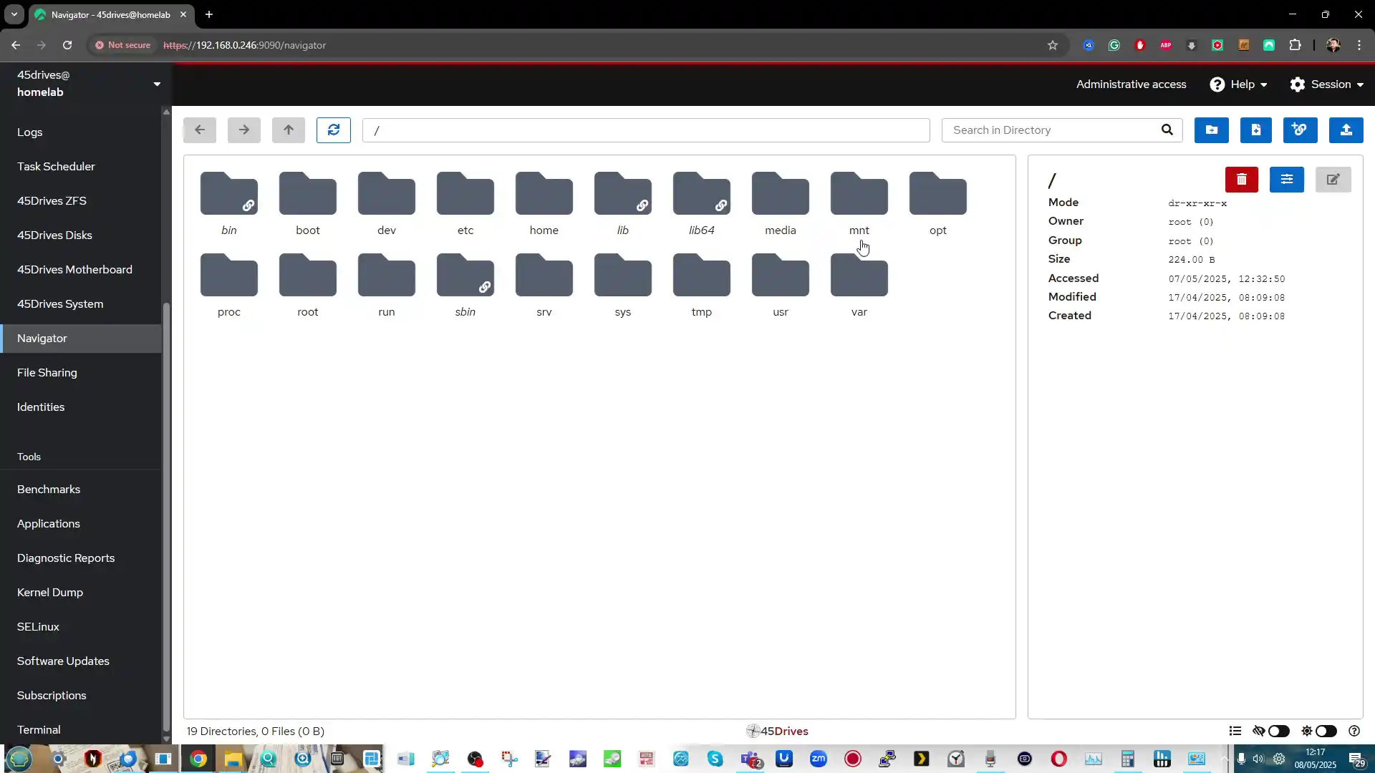This screenshot has width=1375, height=773.
Task: Bookmark this page with star icon
Action: pyautogui.click(x=1053, y=45)
